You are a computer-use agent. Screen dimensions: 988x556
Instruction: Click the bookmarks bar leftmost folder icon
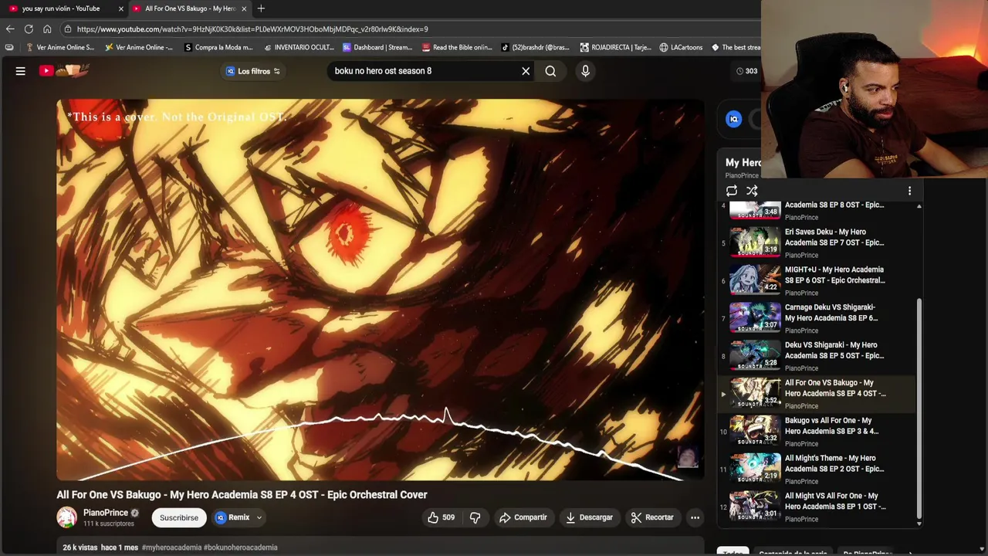8,47
